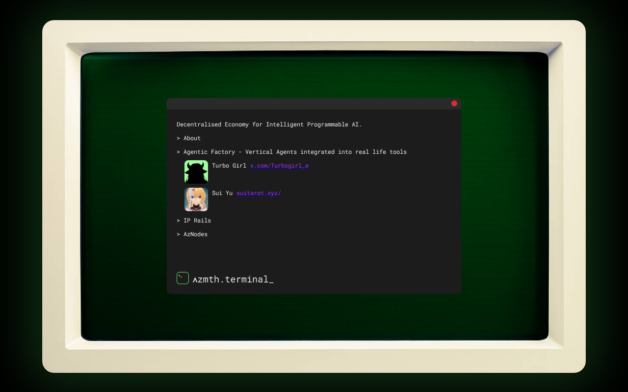Click the Decentralised Economy tagline text
The height and width of the screenshot is (392, 628).
coord(269,124)
